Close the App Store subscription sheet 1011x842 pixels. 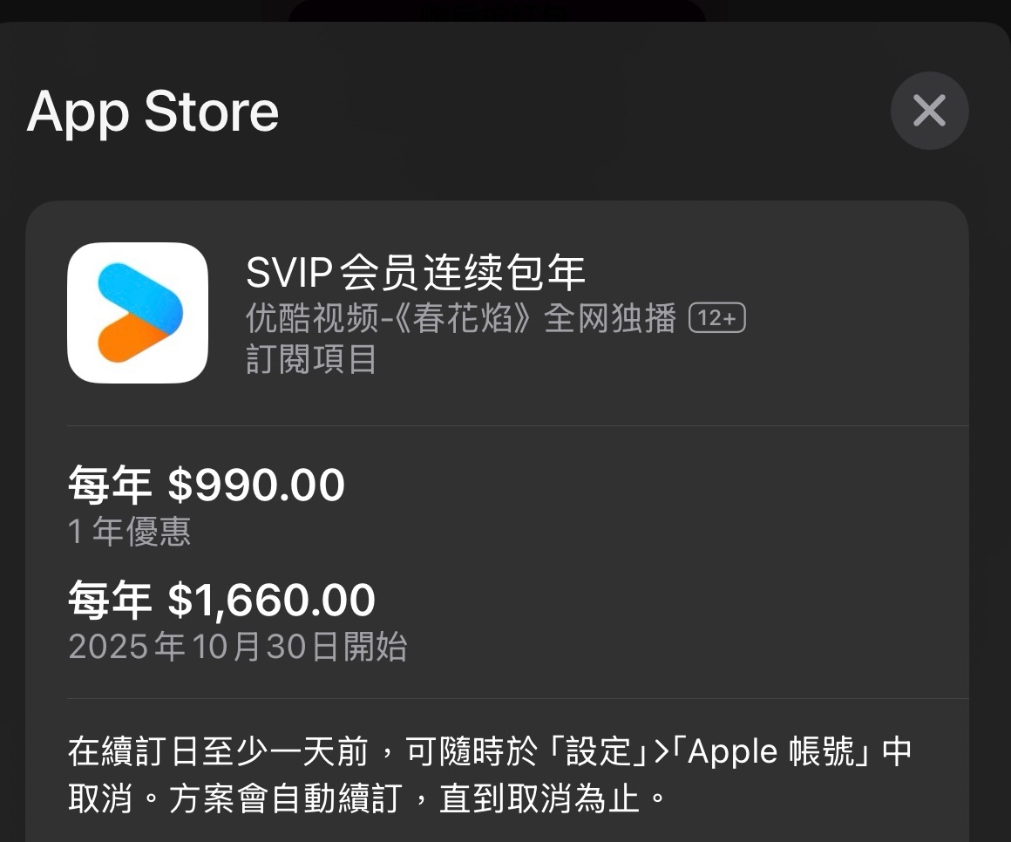tap(929, 111)
